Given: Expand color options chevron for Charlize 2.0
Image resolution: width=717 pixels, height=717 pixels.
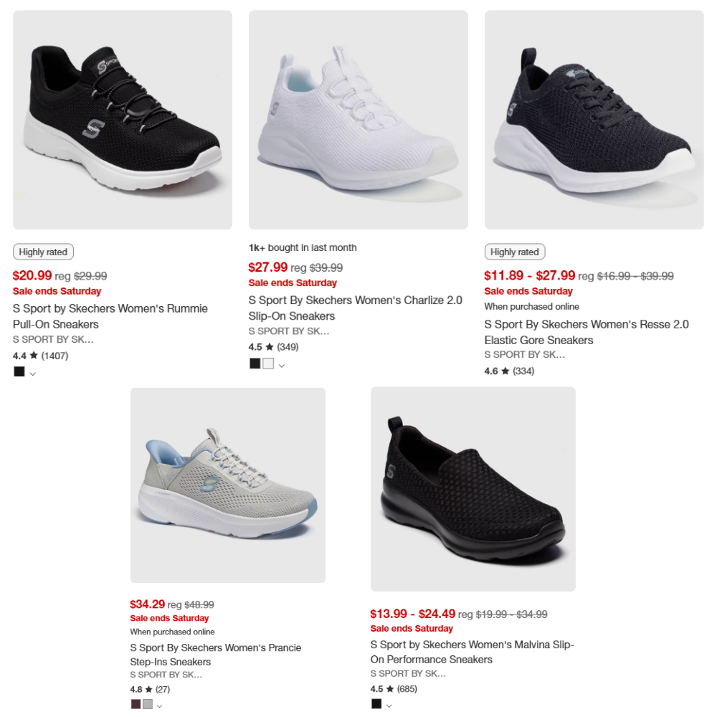Looking at the screenshot, I should [x=282, y=366].
